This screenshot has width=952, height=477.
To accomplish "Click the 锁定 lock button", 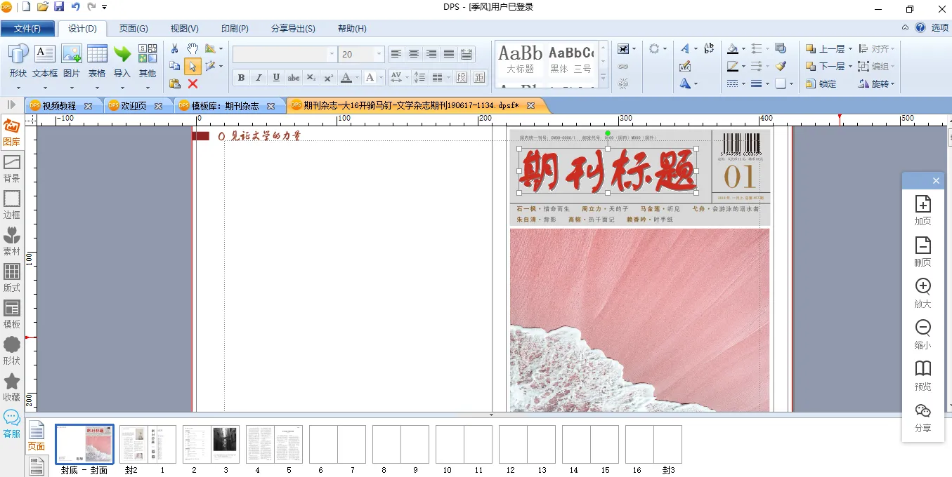I will (821, 83).
